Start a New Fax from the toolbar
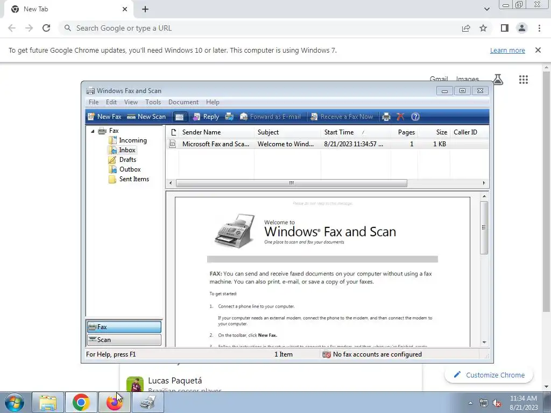Image resolution: width=551 pixels, height=413 pixels. [104, 117]
